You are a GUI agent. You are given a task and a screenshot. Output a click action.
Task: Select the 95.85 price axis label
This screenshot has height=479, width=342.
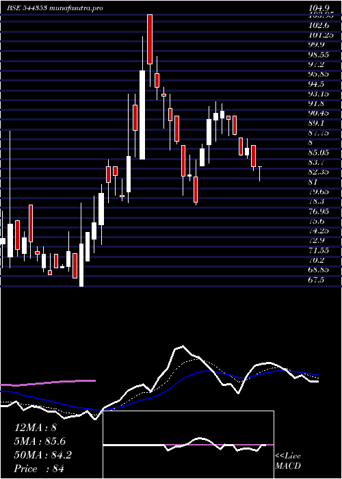tap(319, 75)
